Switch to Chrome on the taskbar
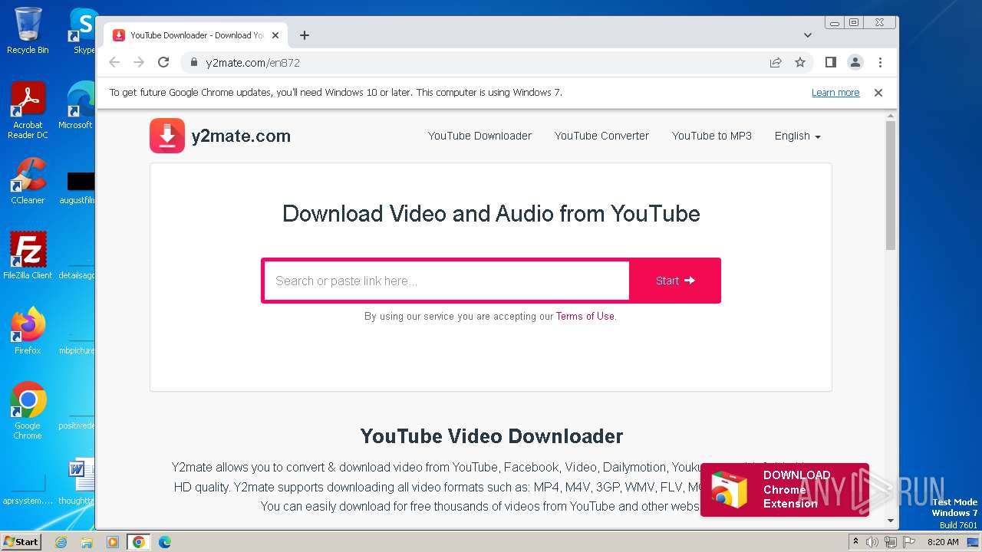 pos(139,542)
